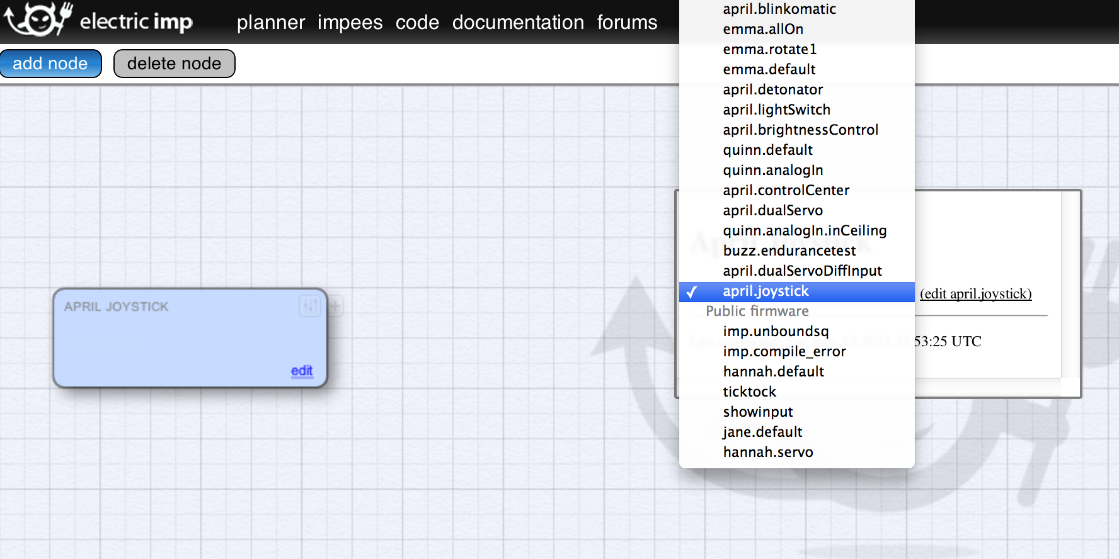Choose april.dualServo option
The height and width of the screenshot is (559, 1119).
tap(797, 210)
